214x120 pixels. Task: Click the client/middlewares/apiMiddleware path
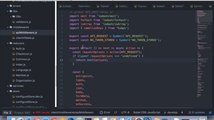click(72, 113)
